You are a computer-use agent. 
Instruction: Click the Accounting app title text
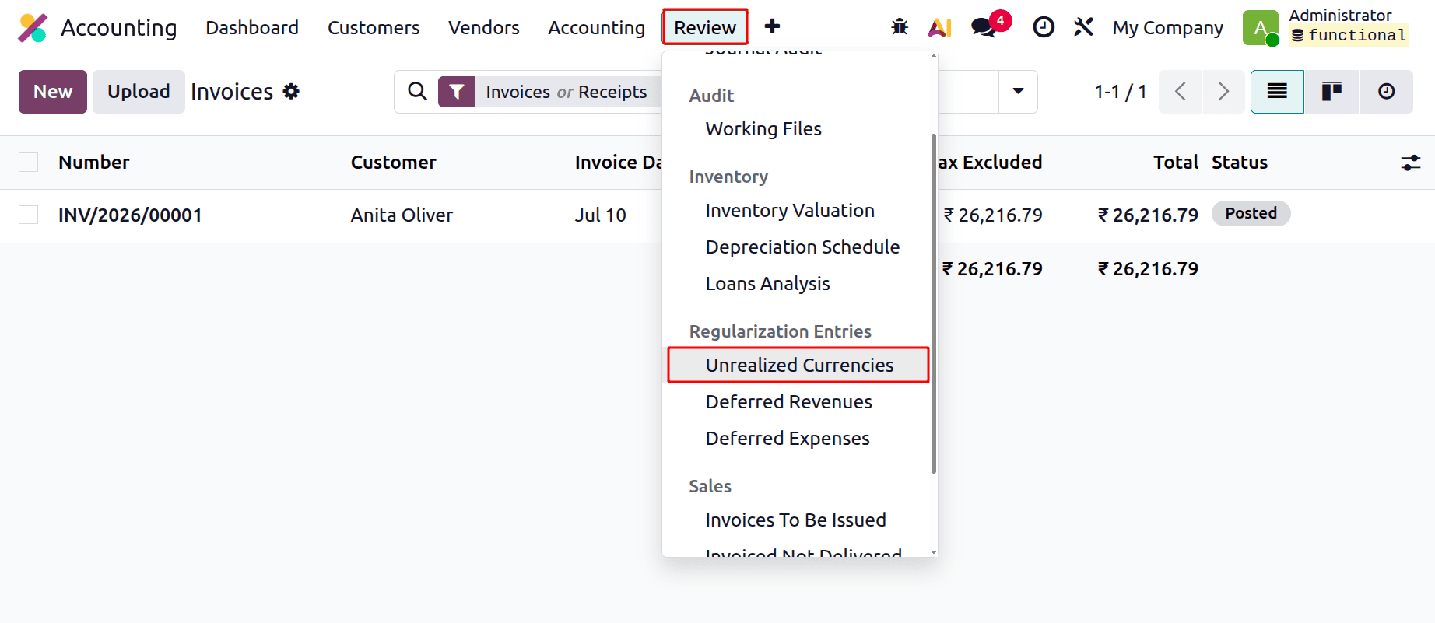pyautogui.click(x=119, y=28)
